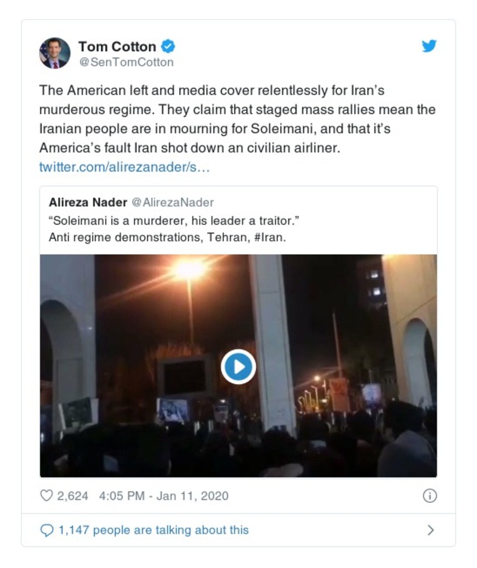The image size is (477, 568).
Task: Open the @SenTomCotton handle link
Action: (126, 62)
